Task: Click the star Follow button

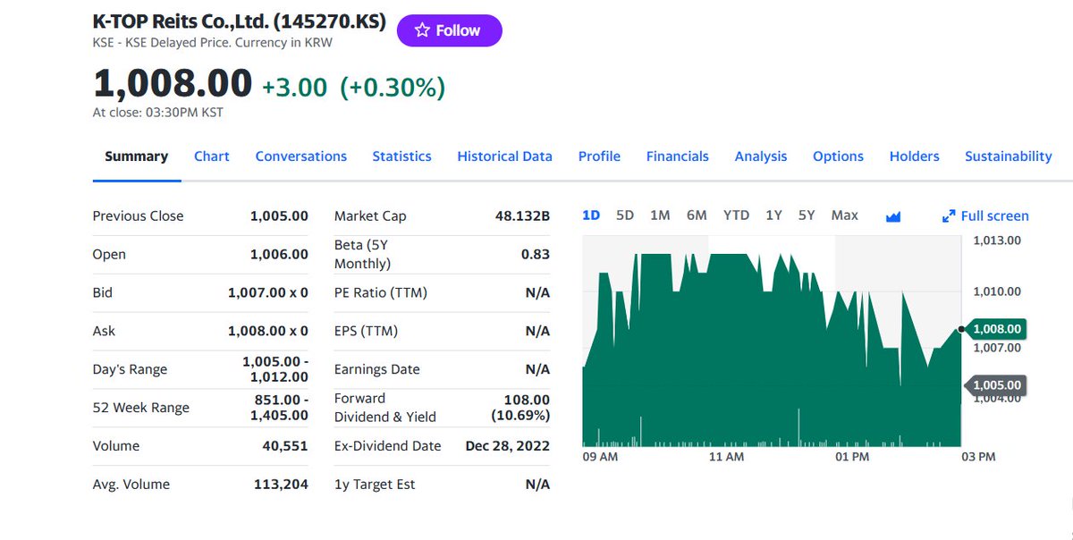Action: click(x=449, y=30)
